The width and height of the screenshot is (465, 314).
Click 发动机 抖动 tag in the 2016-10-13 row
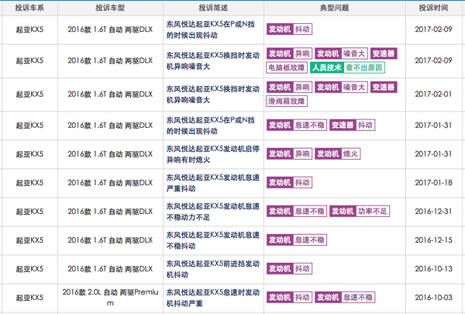[289, 268]
